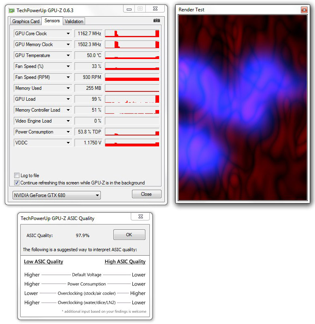Click the Fan Speed RPM reading field

coord(89,77)
